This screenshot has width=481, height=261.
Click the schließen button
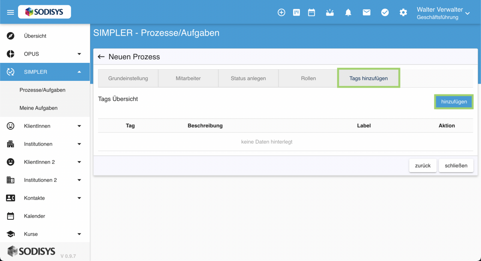click(456, 166)
